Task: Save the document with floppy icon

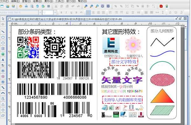Action: [x=13, y=6]
